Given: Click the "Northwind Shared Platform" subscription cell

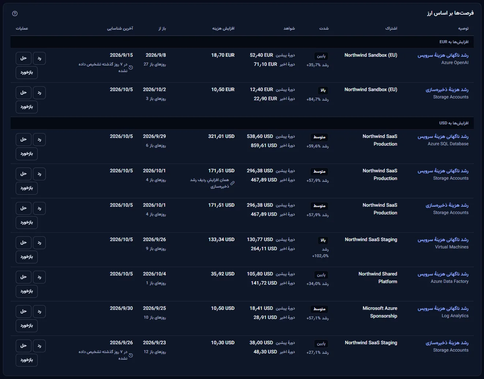Looking at the screenshot, I should pyautogui.click(x=378, y=278).
